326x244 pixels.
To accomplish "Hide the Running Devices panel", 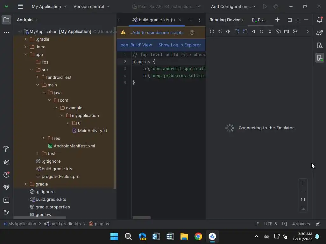I will [306, 20].
